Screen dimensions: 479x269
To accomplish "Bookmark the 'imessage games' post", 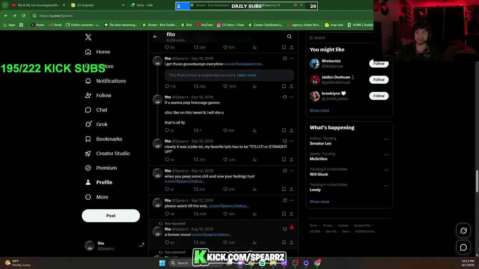I will [284, 130].
